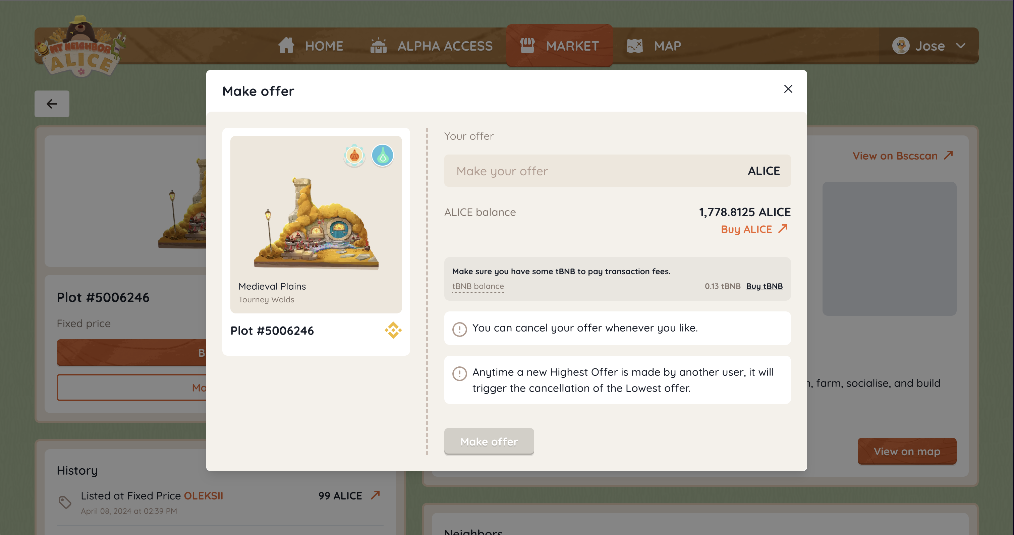Click Jose's profile avatar

pos(900,46)
